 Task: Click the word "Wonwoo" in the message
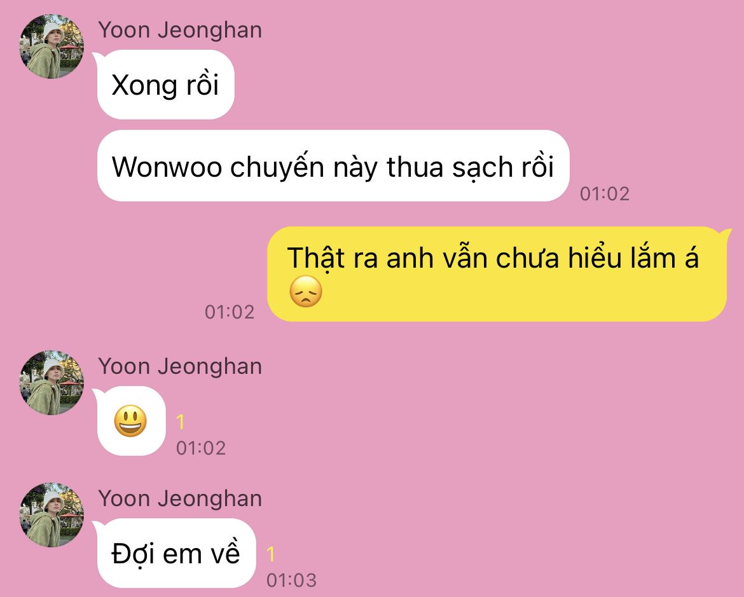tap(167, 167)
